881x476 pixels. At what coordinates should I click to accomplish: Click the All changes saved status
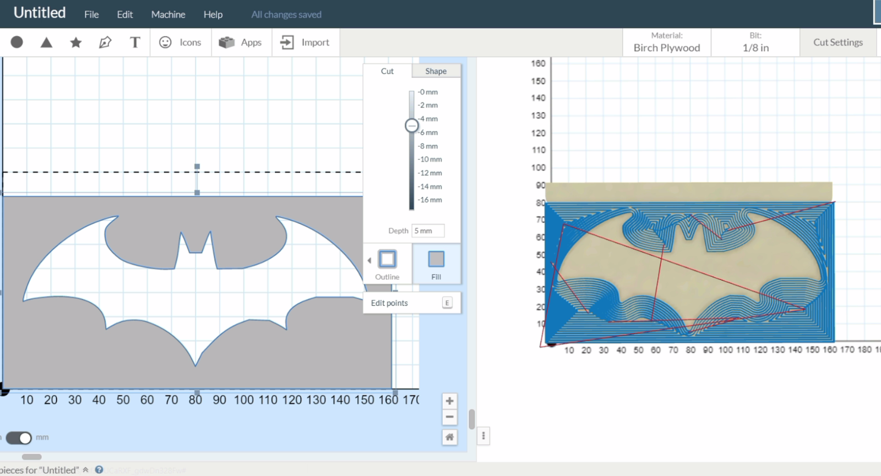click(286, 14)
